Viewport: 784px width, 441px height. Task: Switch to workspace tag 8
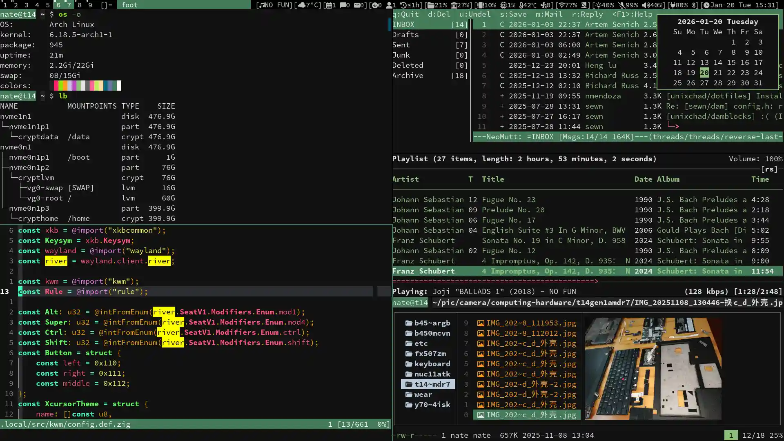click(80, 5)
